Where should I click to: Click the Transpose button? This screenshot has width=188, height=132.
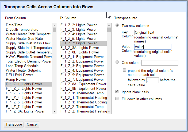click(14, 125)
